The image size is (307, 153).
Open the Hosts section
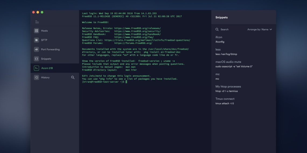(44, 31)
